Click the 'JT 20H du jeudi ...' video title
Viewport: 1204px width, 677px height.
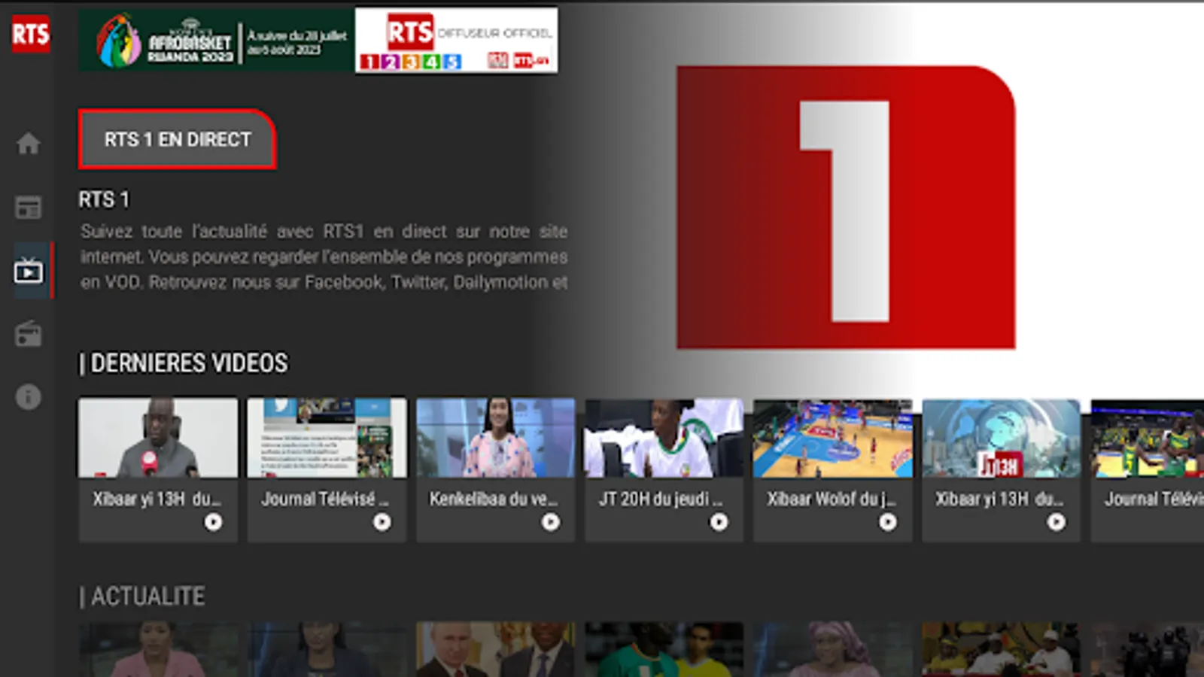pos(661,499)
